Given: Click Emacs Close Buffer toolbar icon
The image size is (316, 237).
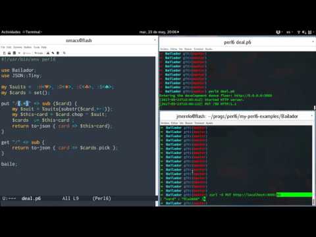Looking at the screenshot, I should point(19,53).
